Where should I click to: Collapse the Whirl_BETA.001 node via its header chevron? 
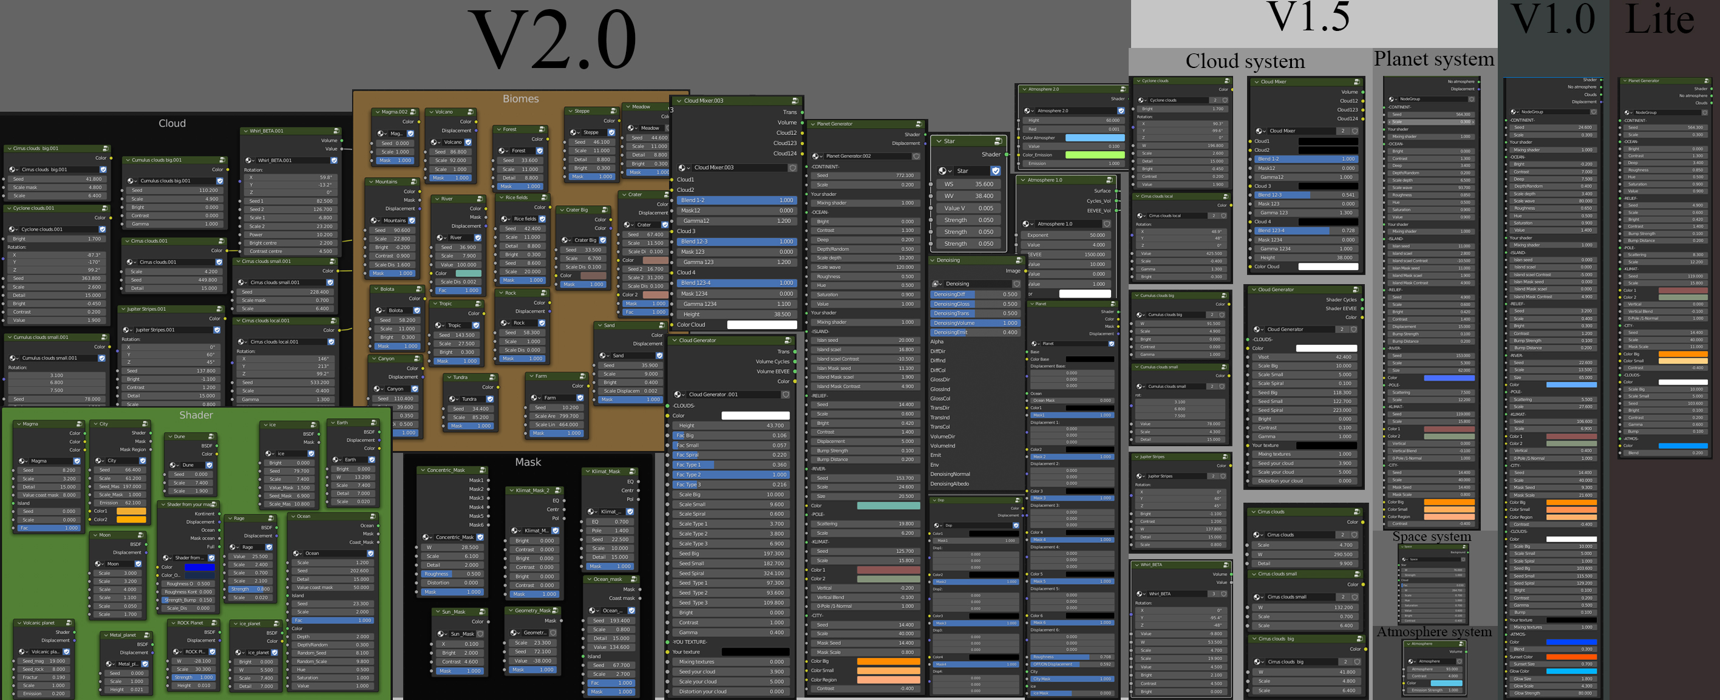coord(245,131)
